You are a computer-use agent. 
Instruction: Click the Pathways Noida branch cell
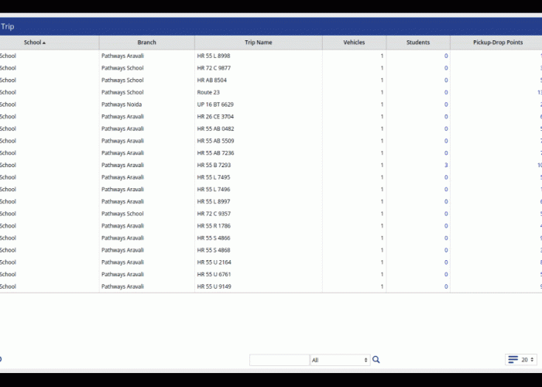(x=121, y=104)
